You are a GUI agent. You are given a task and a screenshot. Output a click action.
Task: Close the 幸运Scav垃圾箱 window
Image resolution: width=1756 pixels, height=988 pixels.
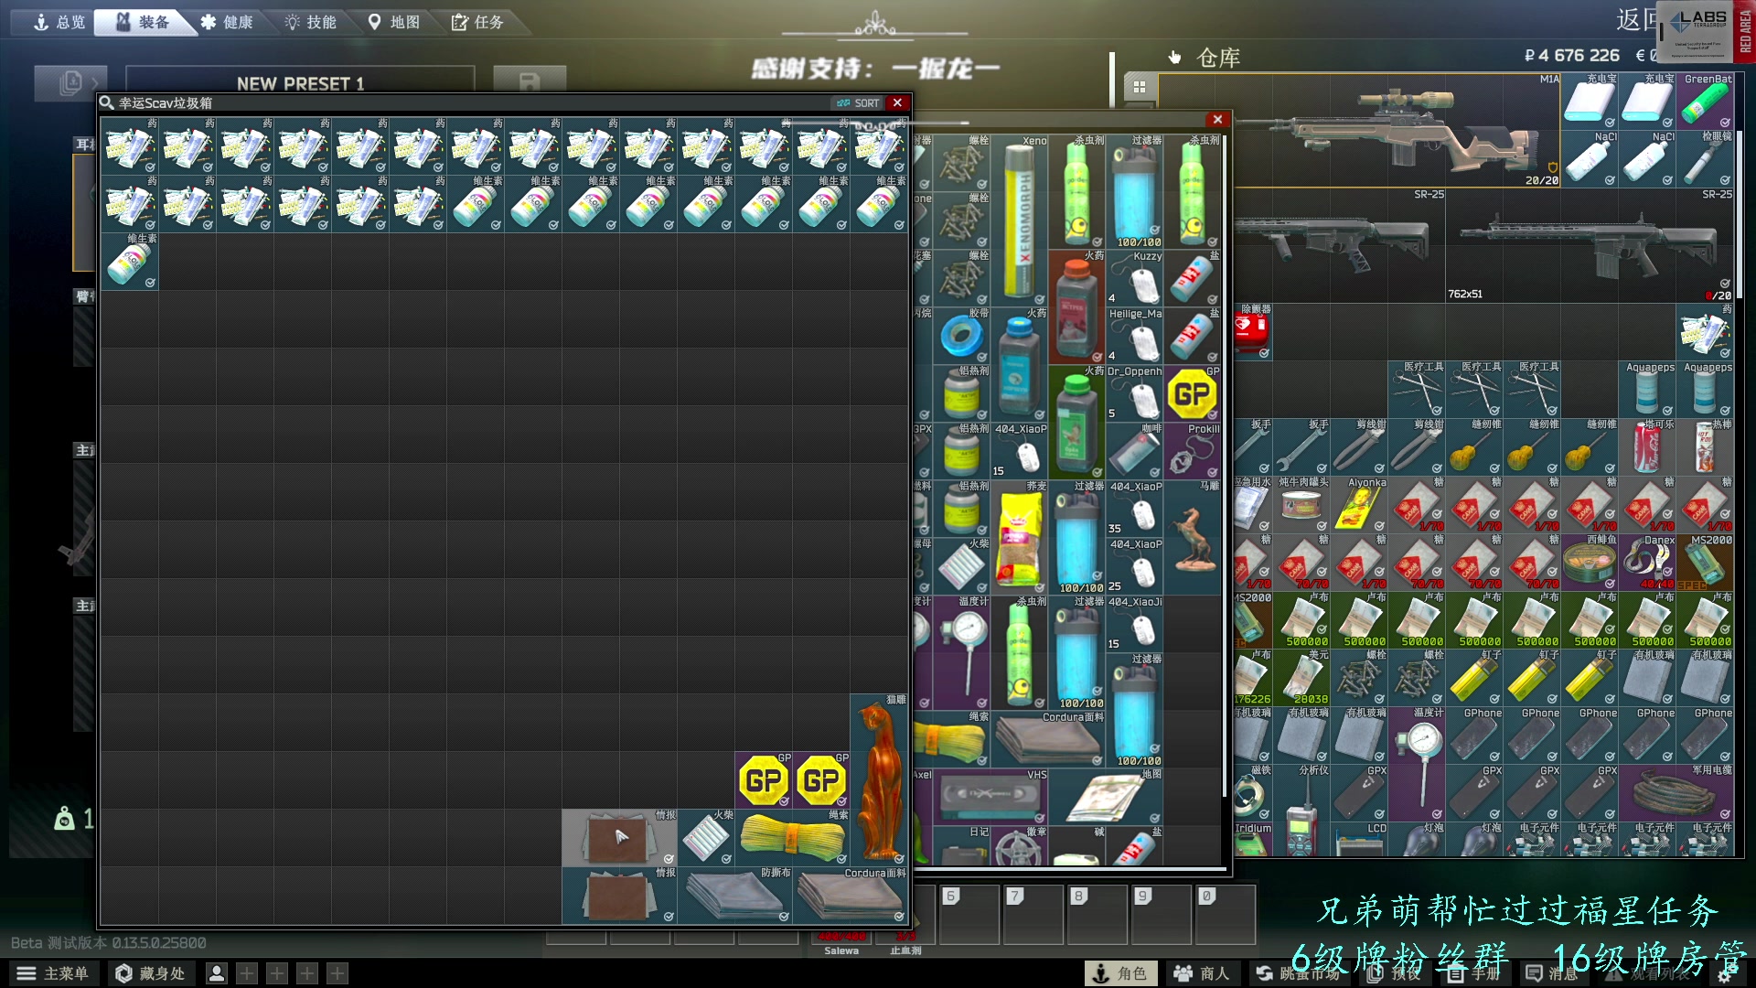click(897, 102)
